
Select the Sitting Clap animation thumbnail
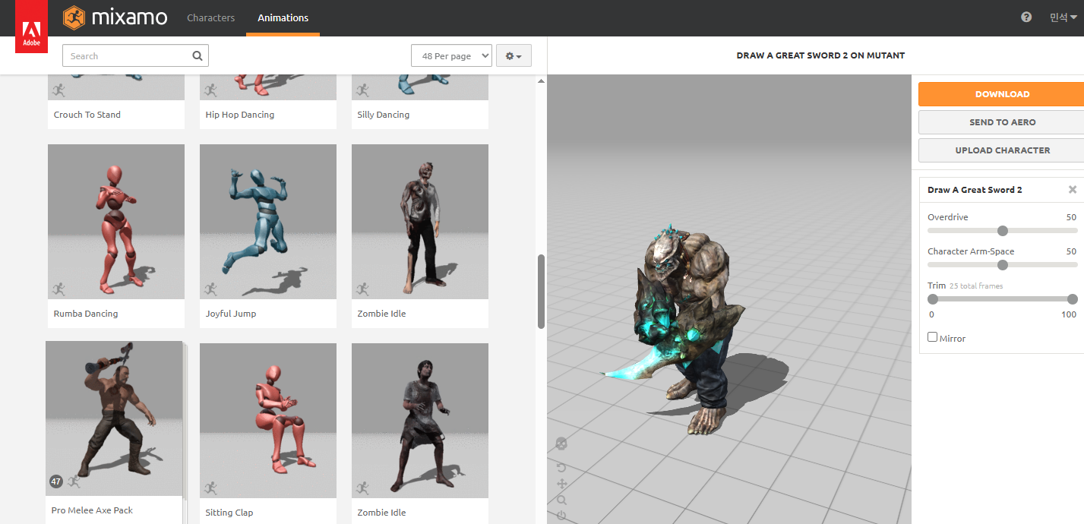click(268, 421)
